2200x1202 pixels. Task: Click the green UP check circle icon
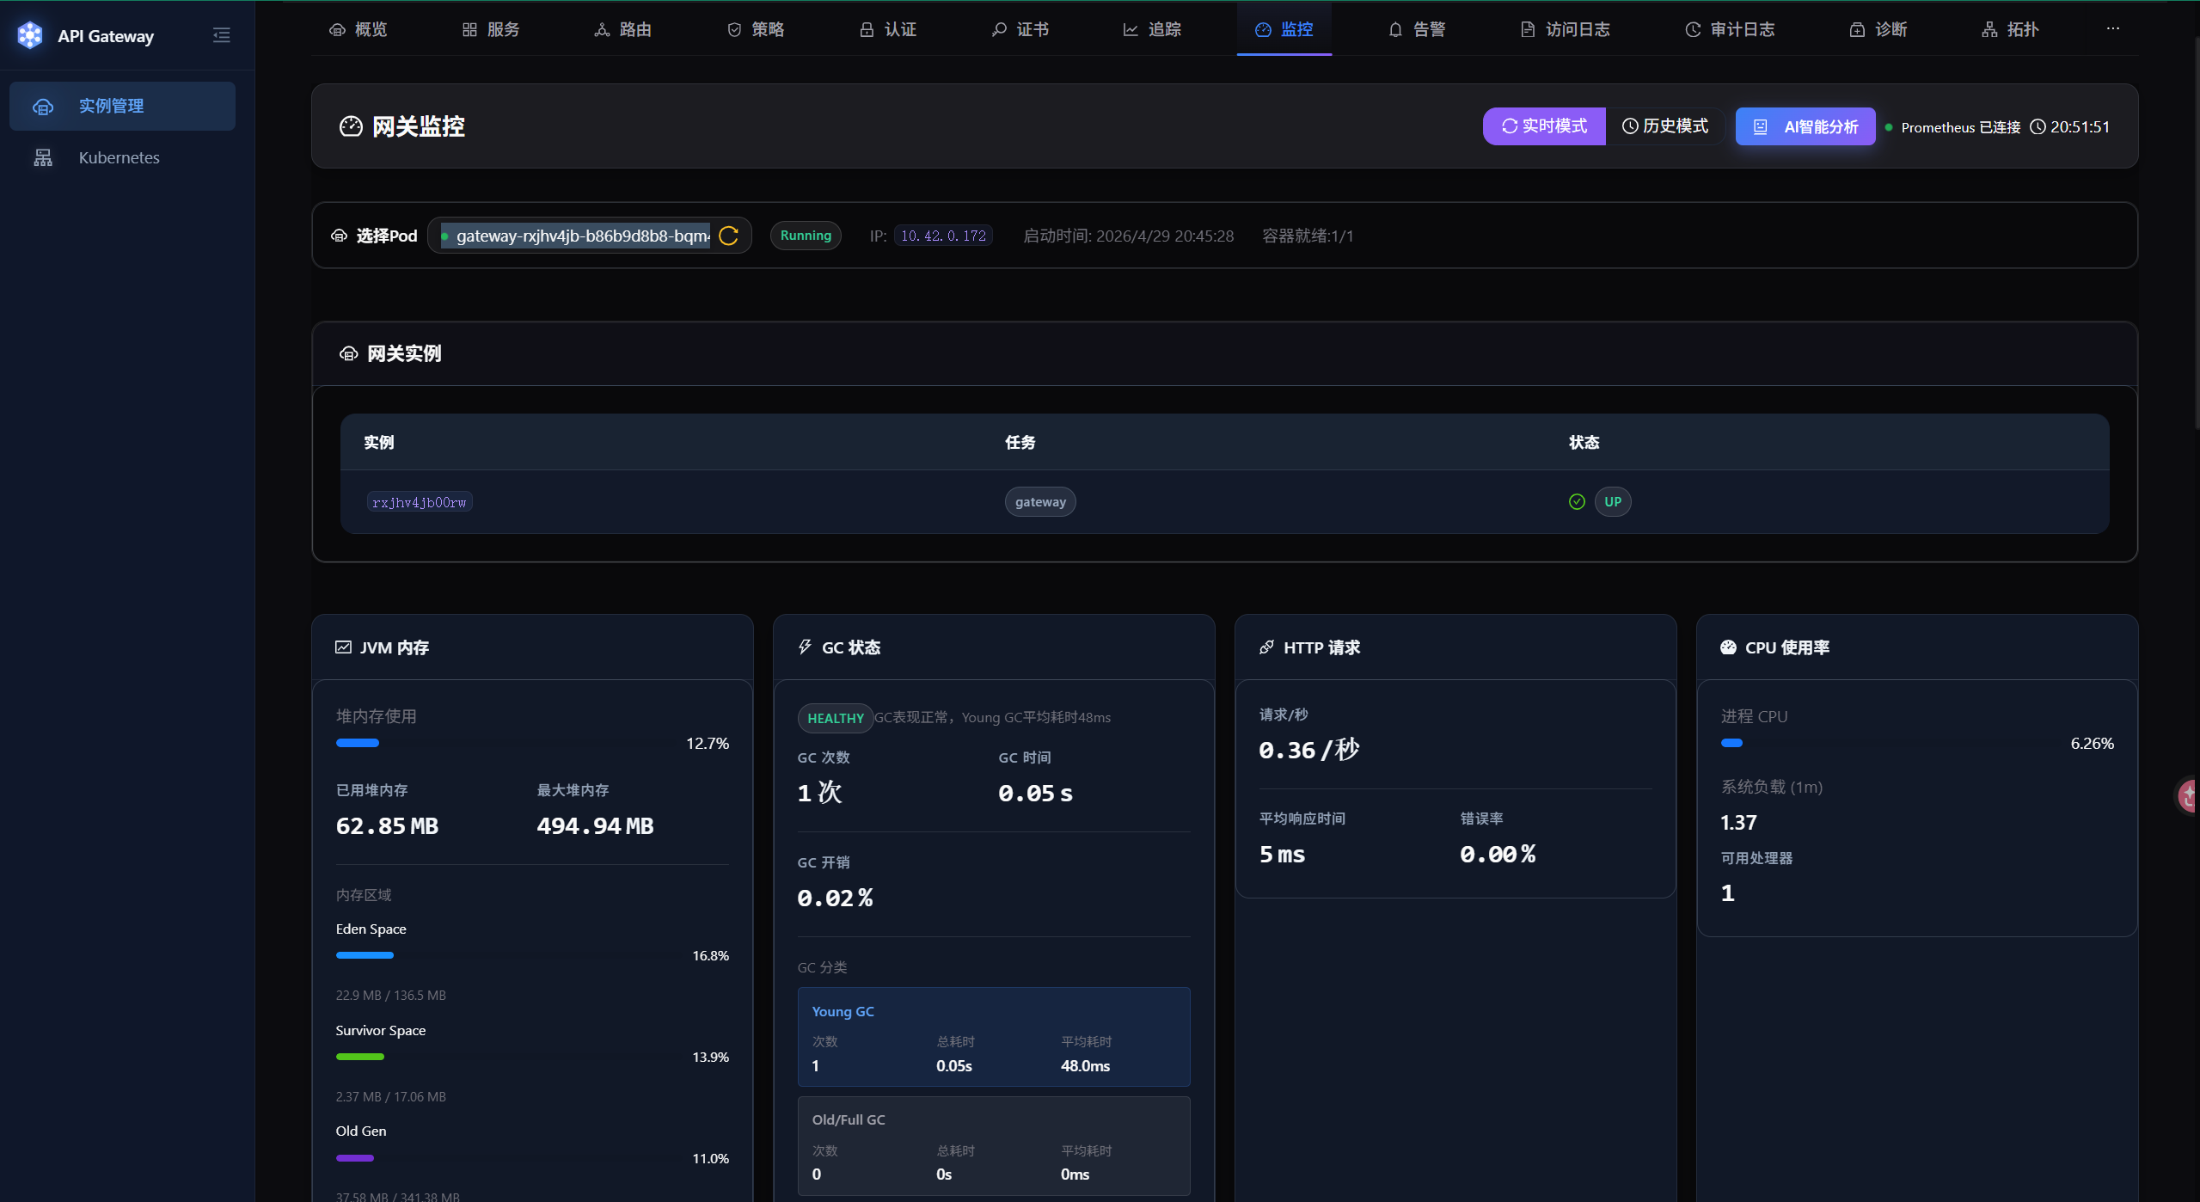tap(1577, 502)
